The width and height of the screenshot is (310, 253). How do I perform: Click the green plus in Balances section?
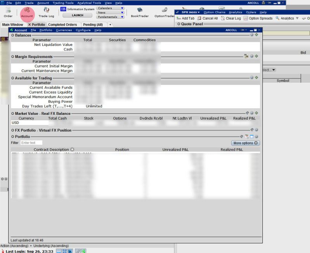pos(256,35)
